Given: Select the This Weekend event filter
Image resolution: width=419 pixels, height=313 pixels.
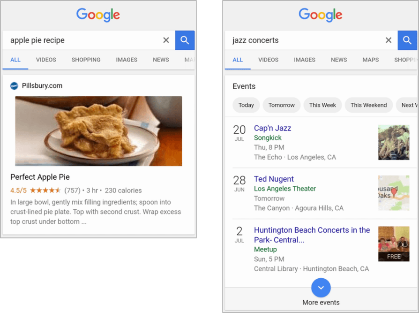Looking at the screenshot, I should [x=369, y=105].
